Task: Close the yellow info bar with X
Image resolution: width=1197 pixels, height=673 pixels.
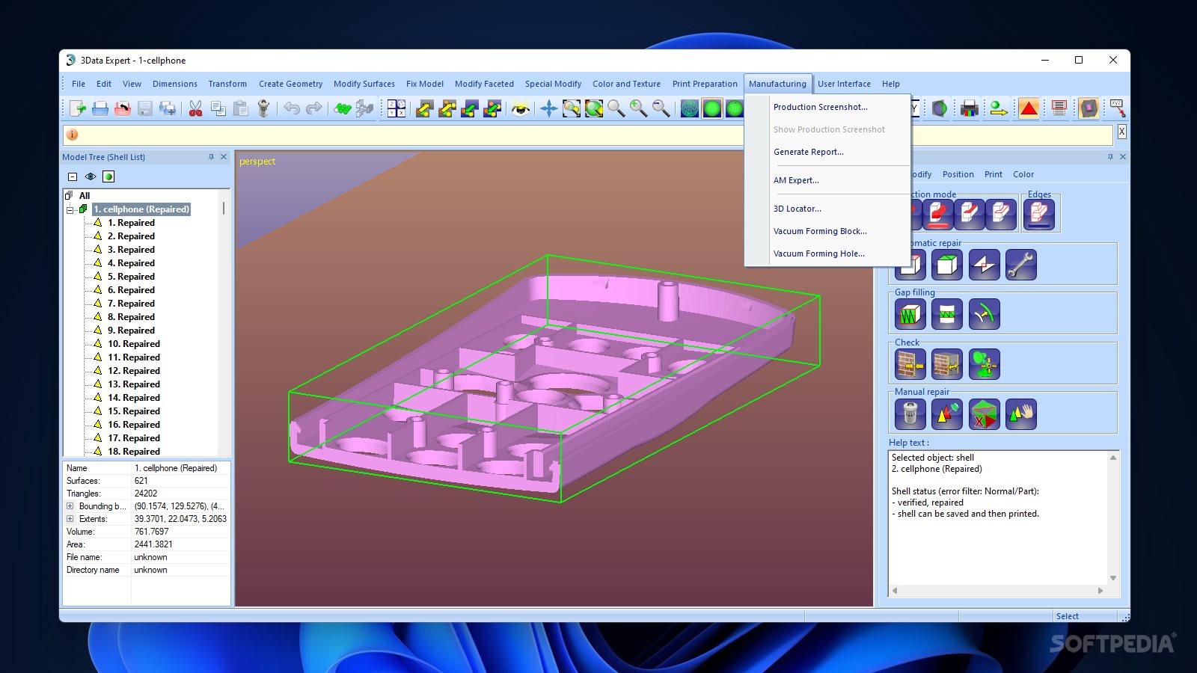Action: click(1121, 132)
